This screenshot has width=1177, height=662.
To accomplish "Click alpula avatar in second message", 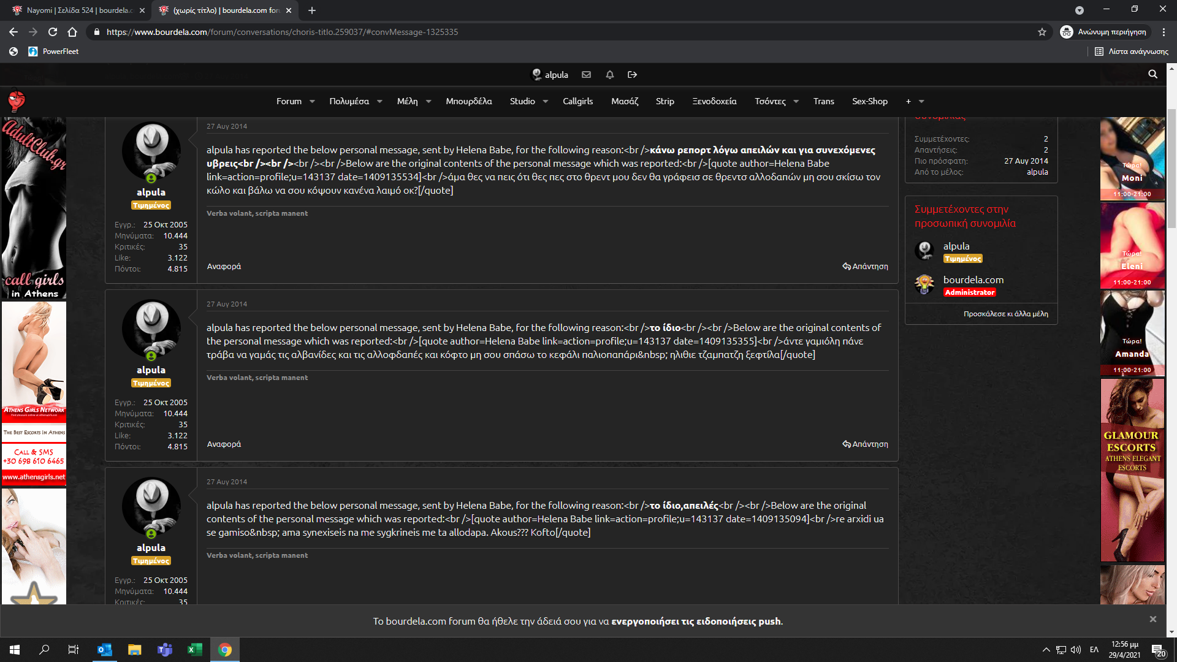I will [x=151, y=329].
